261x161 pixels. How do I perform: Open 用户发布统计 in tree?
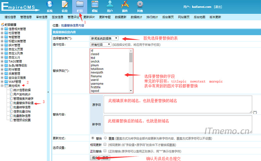pos(22,94)
